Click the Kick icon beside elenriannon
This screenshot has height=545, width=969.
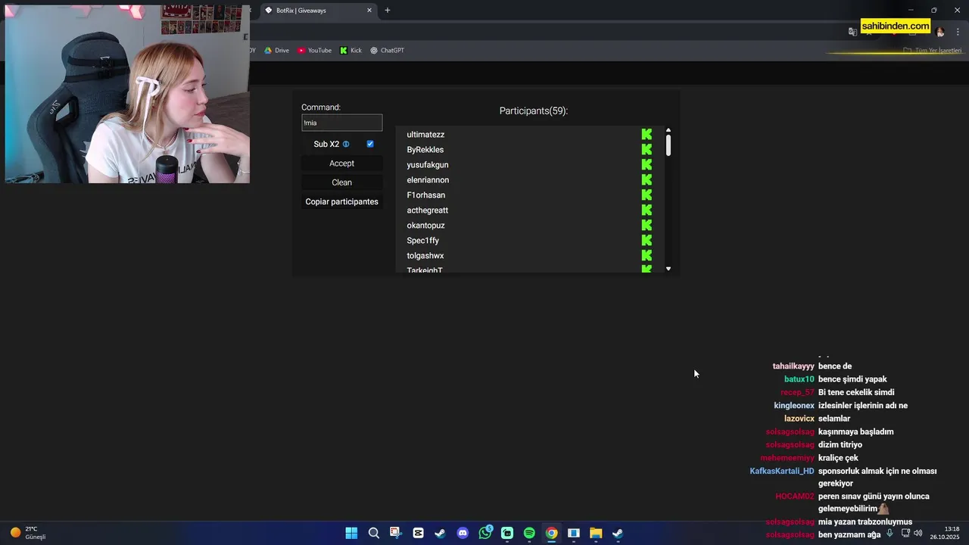click(647, 179)
